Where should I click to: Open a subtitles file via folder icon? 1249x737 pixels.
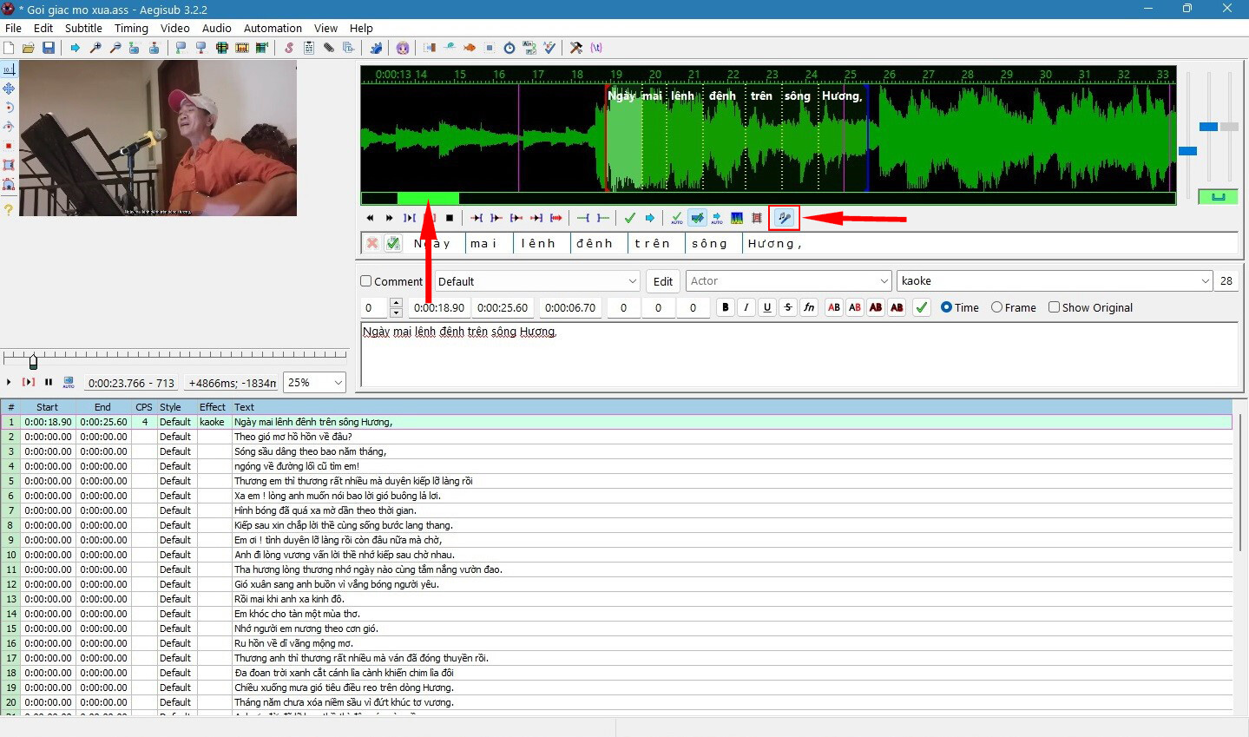pyautogui.click(x=28, y=48)
